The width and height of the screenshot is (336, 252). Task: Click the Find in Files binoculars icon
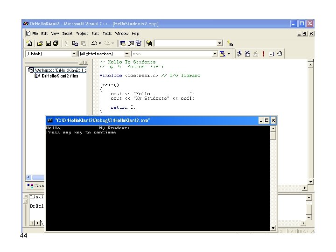(149, 43)
